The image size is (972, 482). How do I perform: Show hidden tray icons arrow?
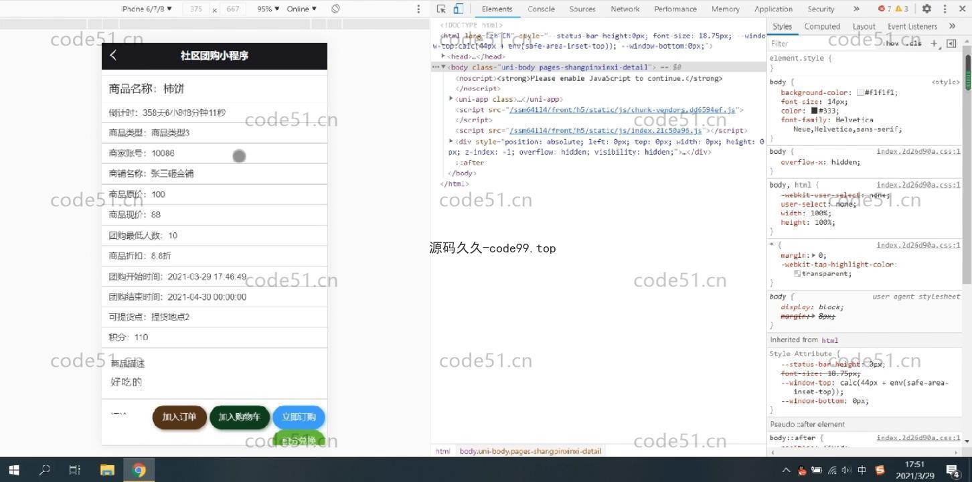(786, 470)
